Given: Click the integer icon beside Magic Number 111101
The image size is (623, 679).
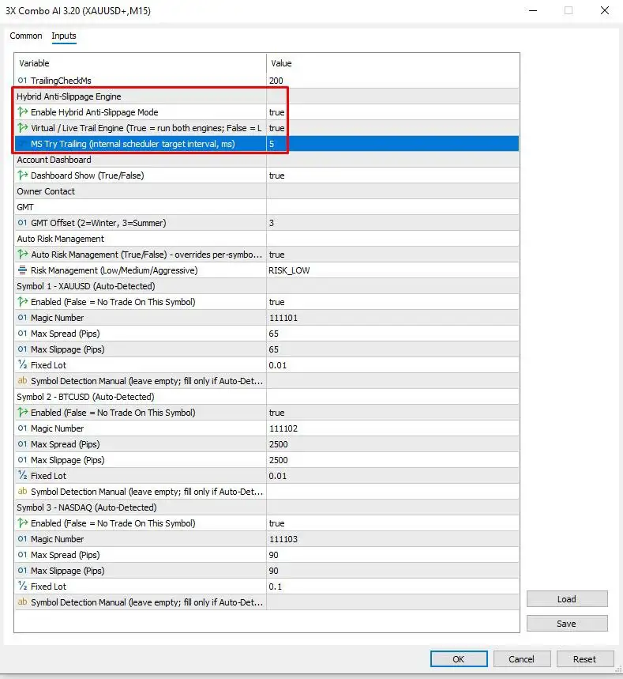Looking at the screenshot, I should (x=22, y=318).
